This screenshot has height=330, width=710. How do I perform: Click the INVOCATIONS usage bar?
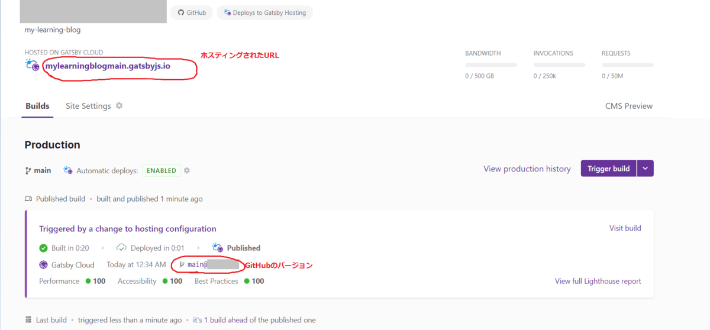click(559, 64)
